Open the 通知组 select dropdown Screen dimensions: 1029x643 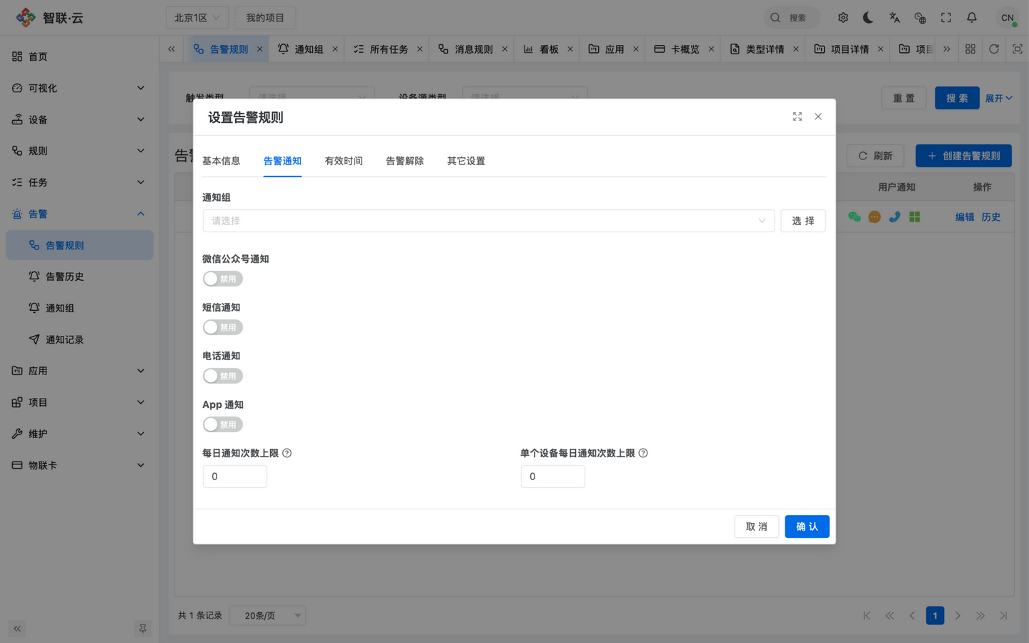click(x=489, y=221)
